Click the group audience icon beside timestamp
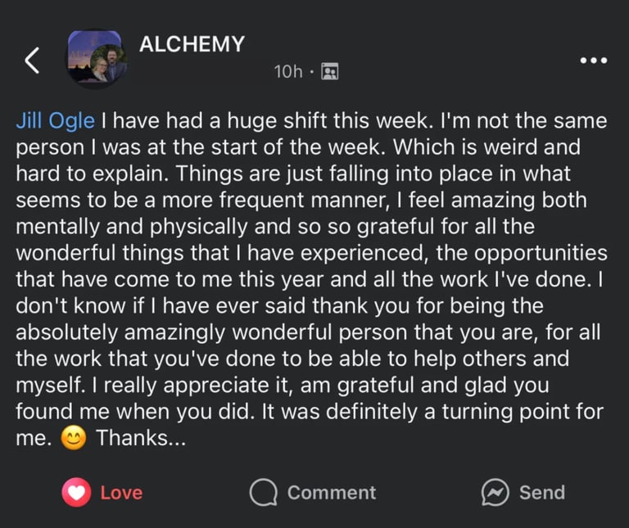Viewport: 629px width, 528px height. click(329, 72)
